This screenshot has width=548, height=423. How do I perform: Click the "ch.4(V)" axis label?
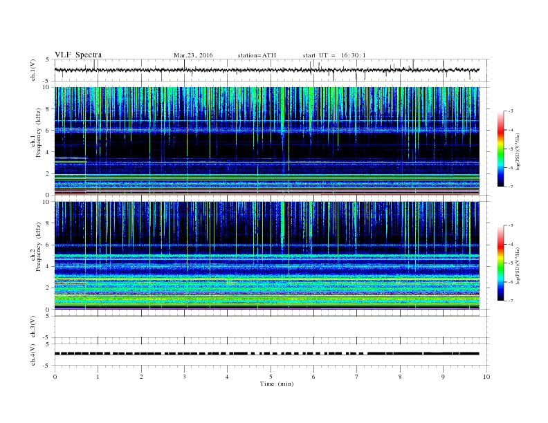33,355
